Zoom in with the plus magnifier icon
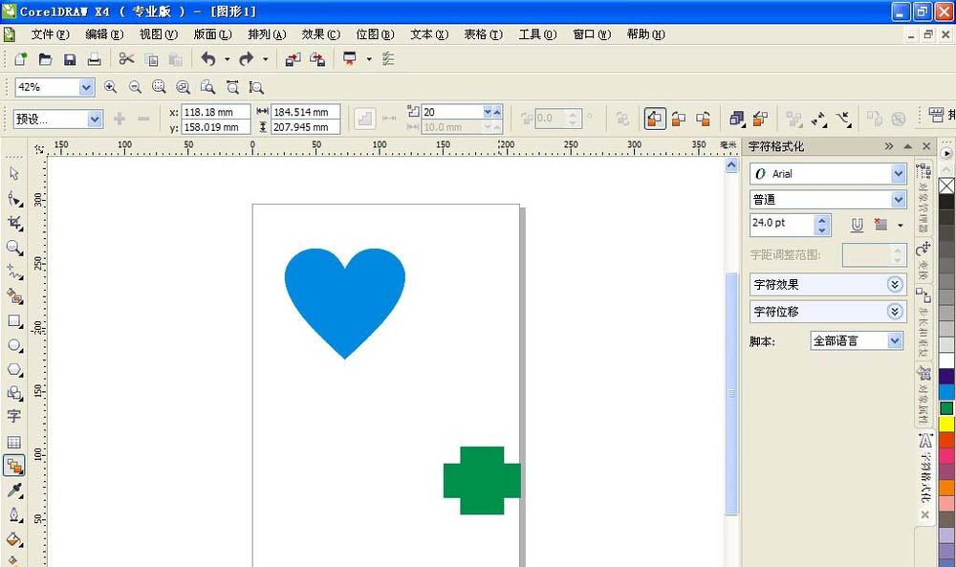956x567 pixels. point(110,87)
